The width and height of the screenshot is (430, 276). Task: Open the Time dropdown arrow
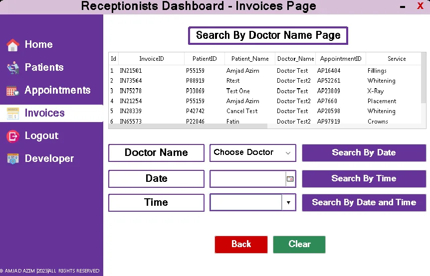tap(288, 203)
